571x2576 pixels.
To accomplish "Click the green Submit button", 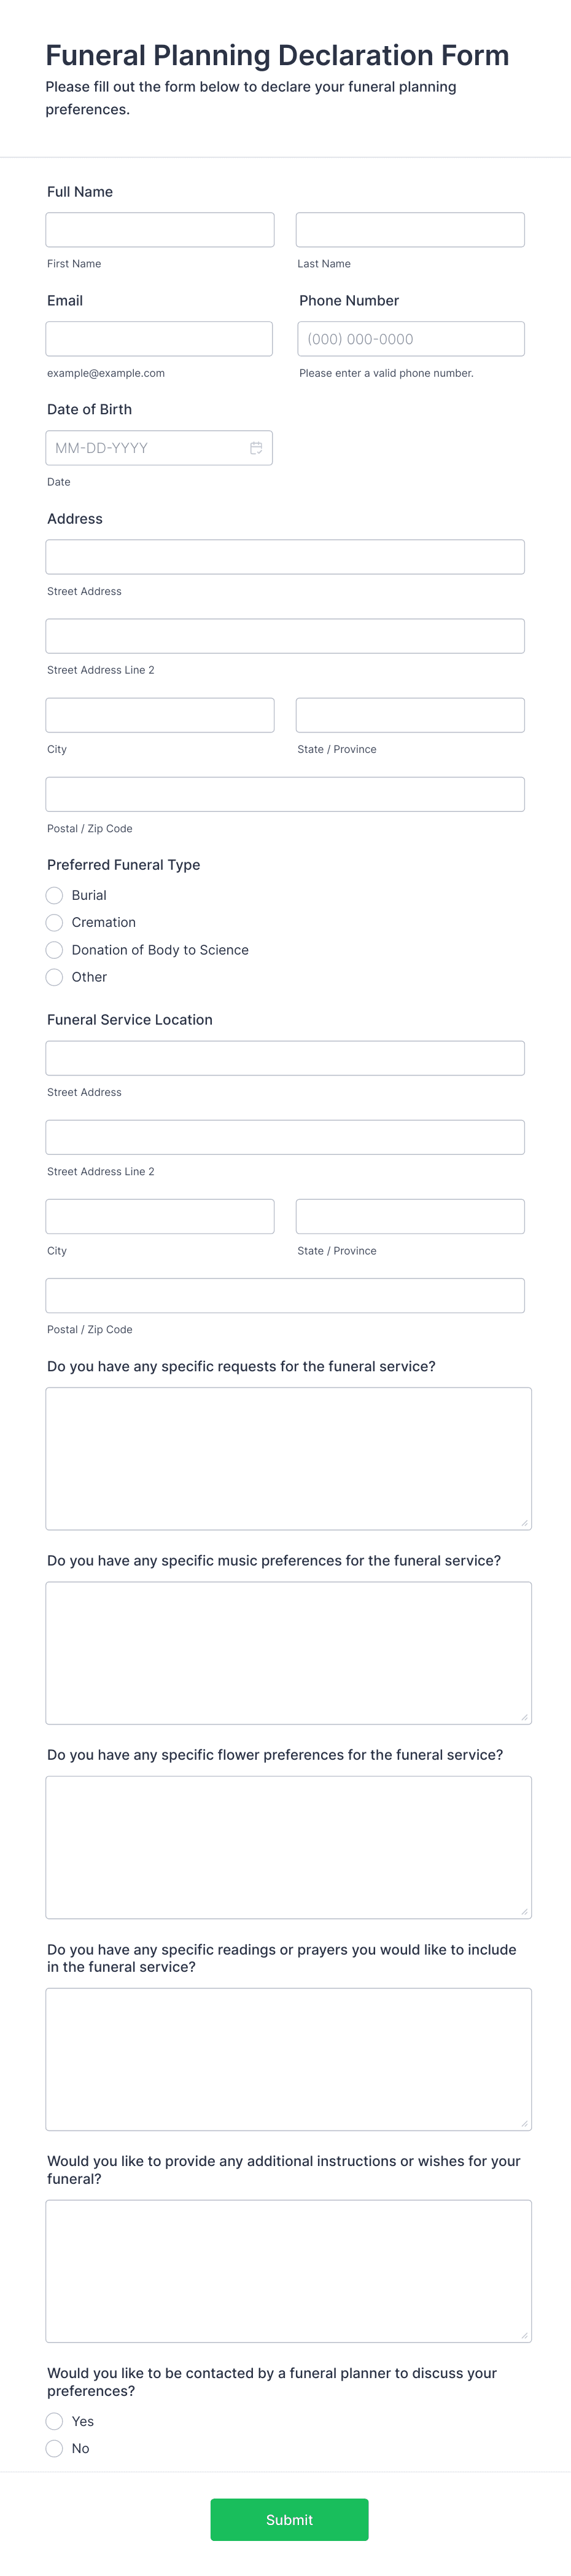I will pyautogui.click(x=289, y=2519).
